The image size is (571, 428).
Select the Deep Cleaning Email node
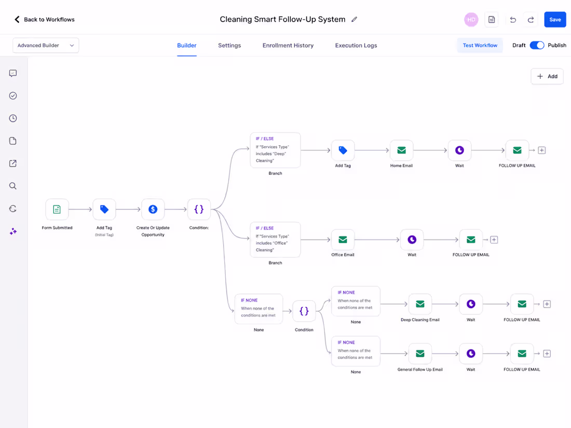420,304
